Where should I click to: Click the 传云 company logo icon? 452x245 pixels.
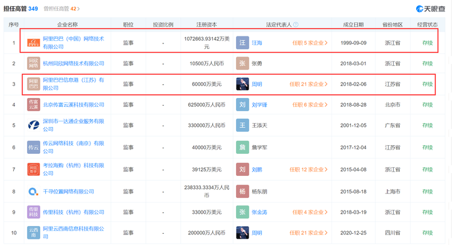tap(33, 147)
